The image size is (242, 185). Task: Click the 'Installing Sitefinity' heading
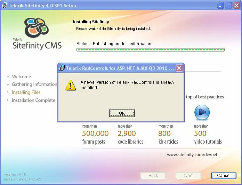pos(91,22)
